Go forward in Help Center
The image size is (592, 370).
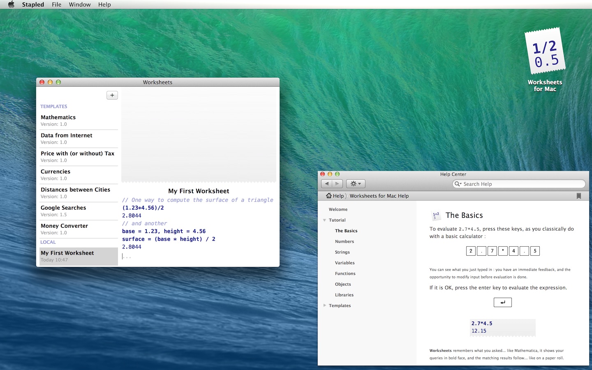(337, 184)
